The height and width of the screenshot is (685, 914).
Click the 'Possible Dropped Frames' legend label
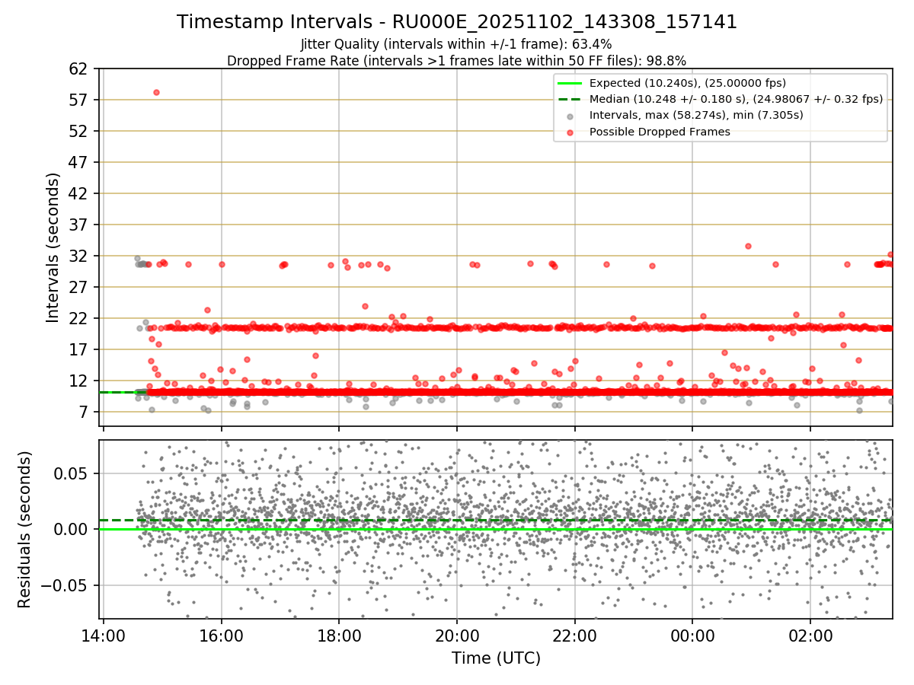pos(660,132)
